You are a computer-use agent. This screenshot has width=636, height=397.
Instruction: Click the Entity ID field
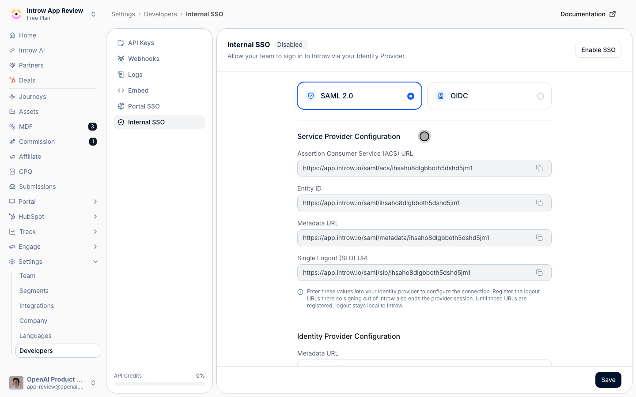click(x=424, y=203)
